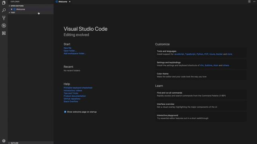Uncheck Show welcome page on startup
The width and height of the screenshot is (257, 144).
coord(65,112)
